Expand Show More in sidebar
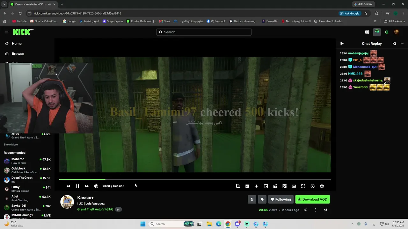The image size is (408, 229). tap(11, 145)
